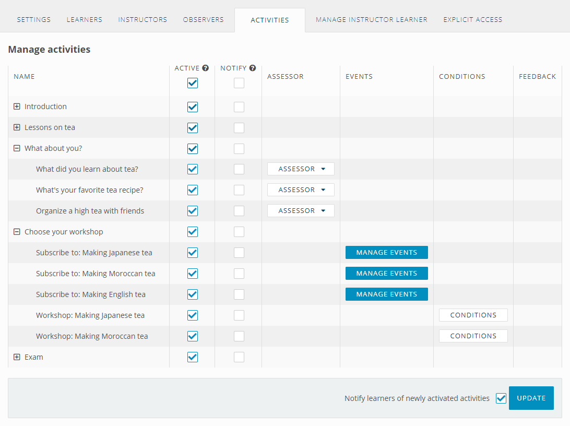This screenshot has height=426, width=570.
Task: Enable Notify for Workshop: Making Japanese tea
Action: 239,315
